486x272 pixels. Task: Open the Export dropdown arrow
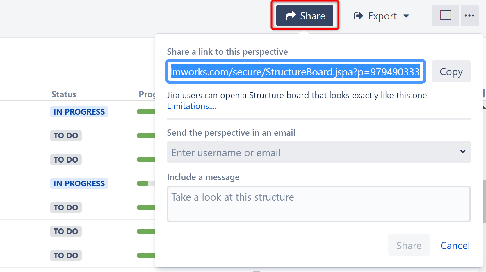(x=406, y=16)
